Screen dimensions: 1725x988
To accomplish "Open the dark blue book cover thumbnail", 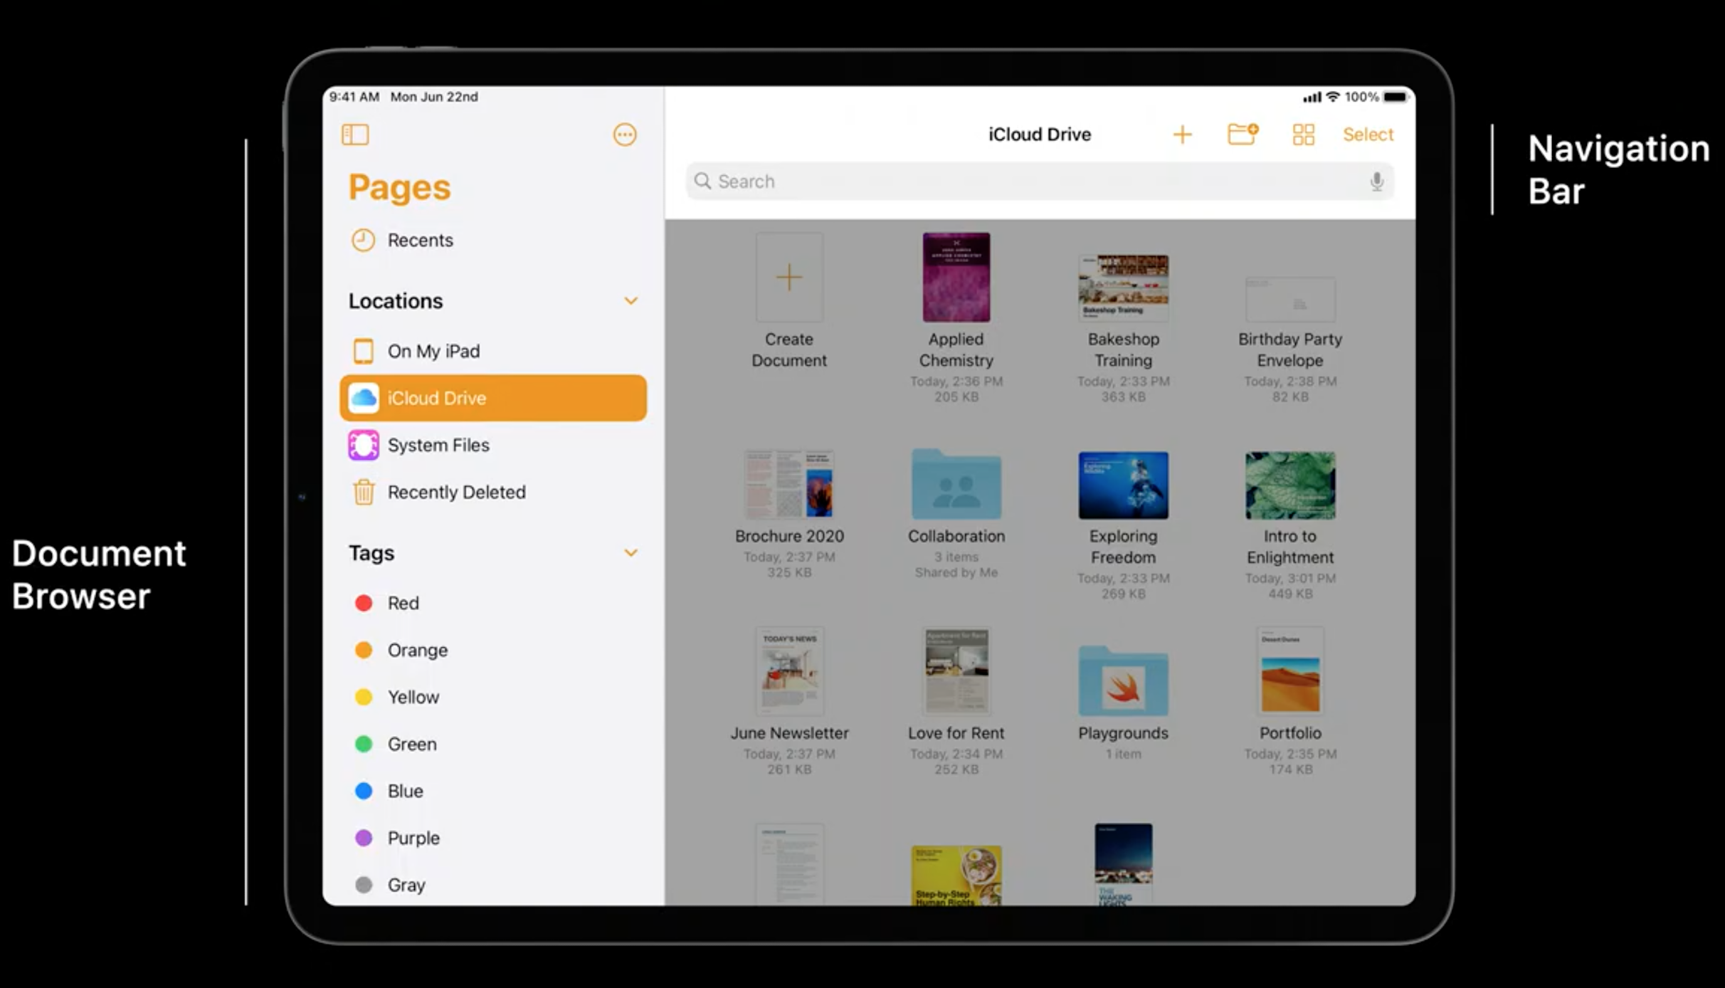I will (1123, 865).
